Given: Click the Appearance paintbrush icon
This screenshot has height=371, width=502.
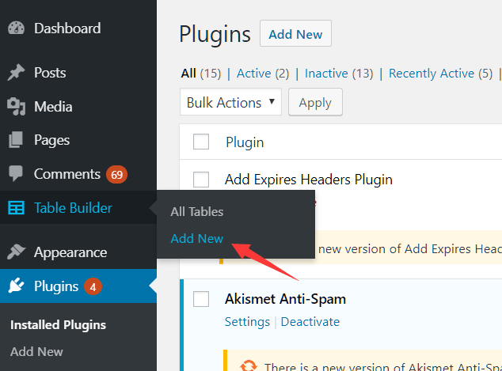Looking at the screenshot, I should pyautogui.click(x=16, y=252).
